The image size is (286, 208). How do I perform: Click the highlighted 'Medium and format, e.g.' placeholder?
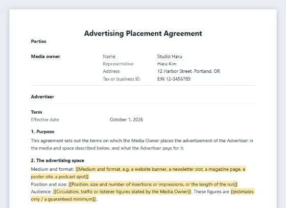pos(138,173)
